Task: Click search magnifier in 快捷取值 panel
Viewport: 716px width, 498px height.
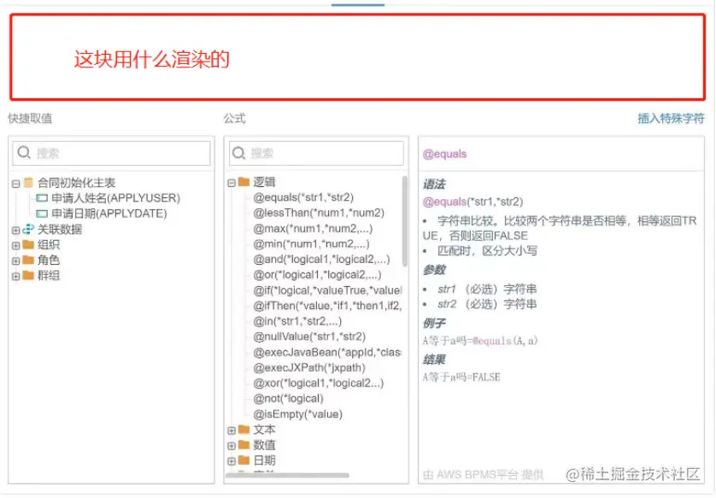Action: (24, 153)
